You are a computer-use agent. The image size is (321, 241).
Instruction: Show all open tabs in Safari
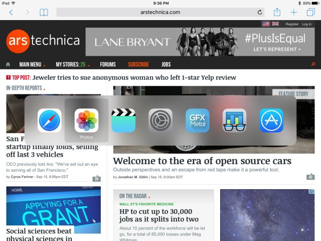(x=310, y=12)
